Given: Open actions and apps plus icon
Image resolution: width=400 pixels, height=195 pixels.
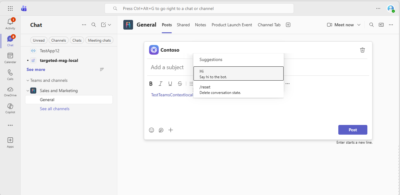Looking at the screenshot, I should [171, 130].
